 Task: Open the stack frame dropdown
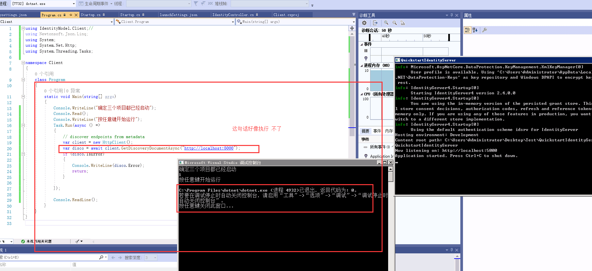click(x=307, y=4)
